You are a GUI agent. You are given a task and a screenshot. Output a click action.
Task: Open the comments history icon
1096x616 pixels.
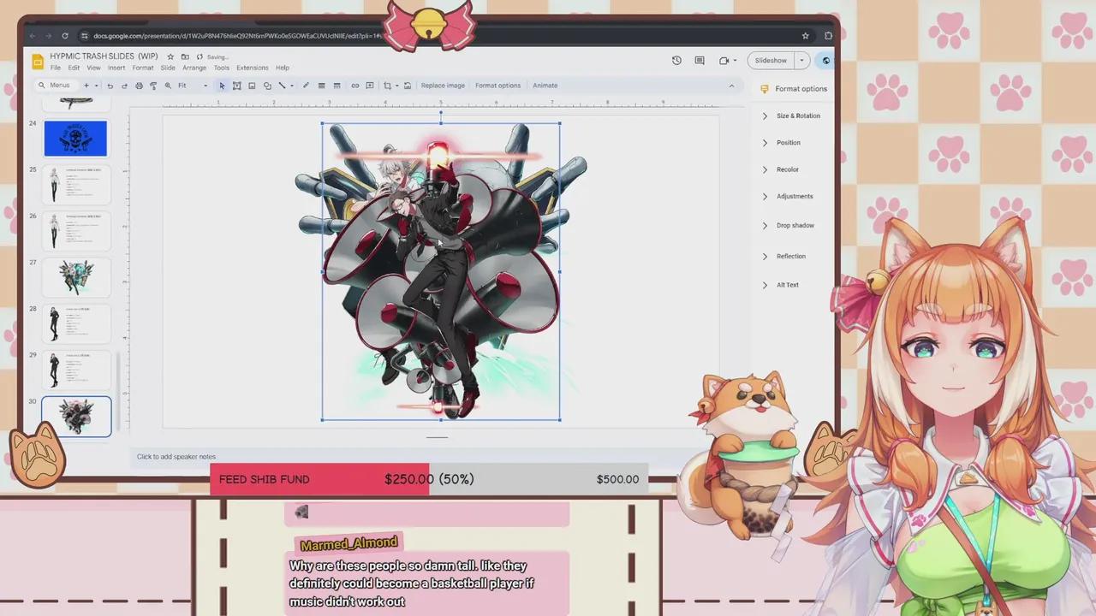(x=700, y=61)
